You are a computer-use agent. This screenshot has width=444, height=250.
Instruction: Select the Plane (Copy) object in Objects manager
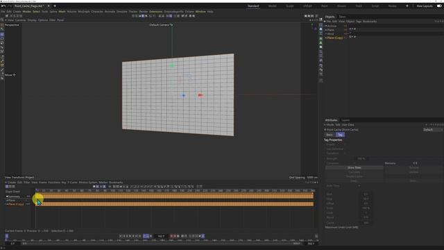click(x=334, y=37)
